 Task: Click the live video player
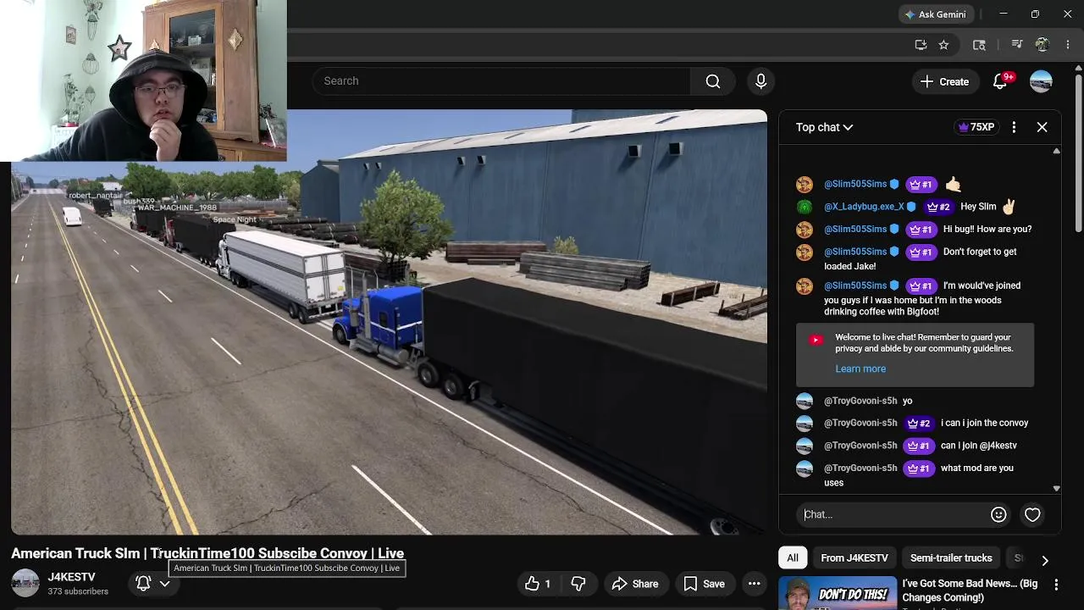[x=390, y=322]
